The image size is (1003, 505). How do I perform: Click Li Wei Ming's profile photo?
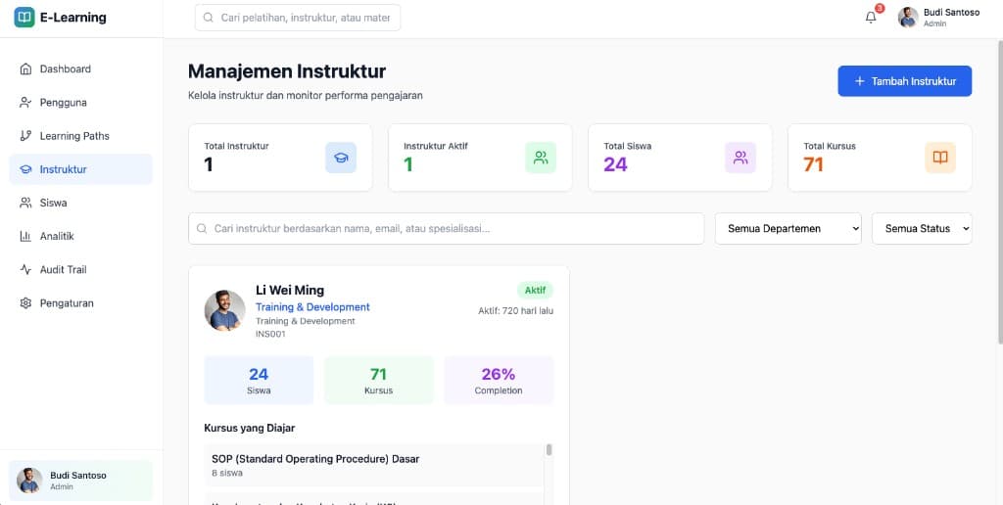pos(224,310)
